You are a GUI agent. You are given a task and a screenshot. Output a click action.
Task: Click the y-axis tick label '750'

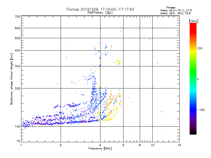click(17, 17)
